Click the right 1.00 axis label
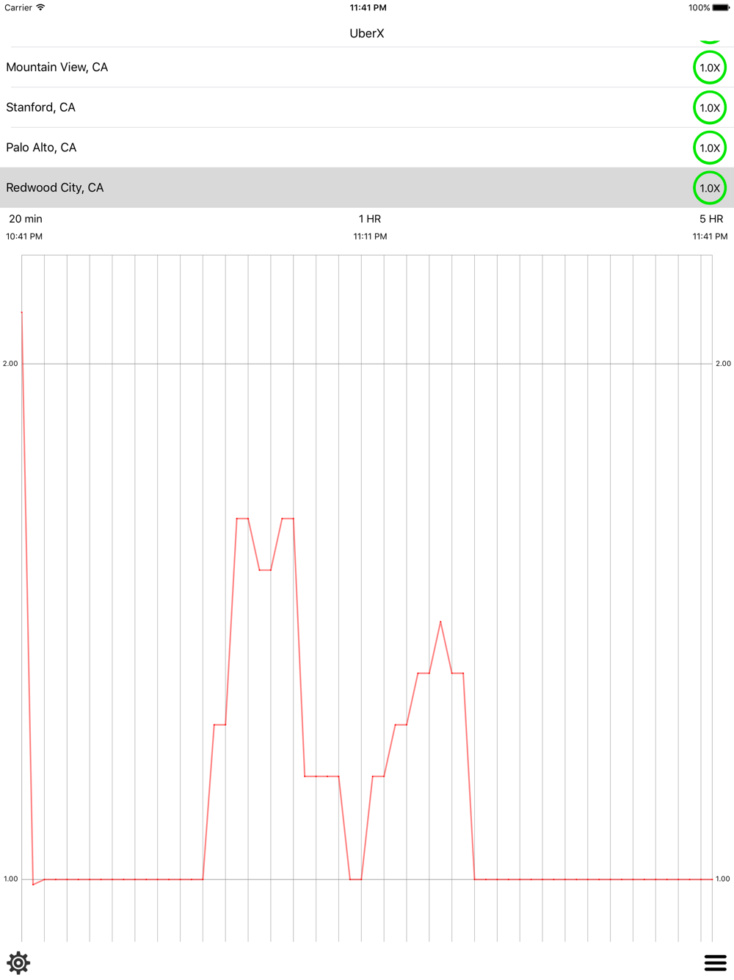Screen dimensions: 734x980 coord(723,879)
